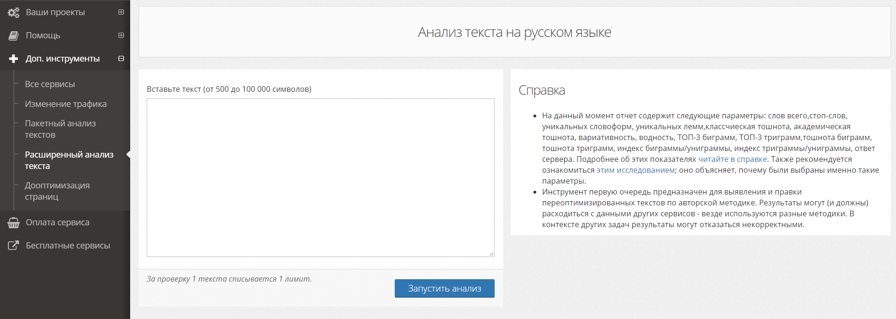Open the этим исследованием link

[635, 170]
